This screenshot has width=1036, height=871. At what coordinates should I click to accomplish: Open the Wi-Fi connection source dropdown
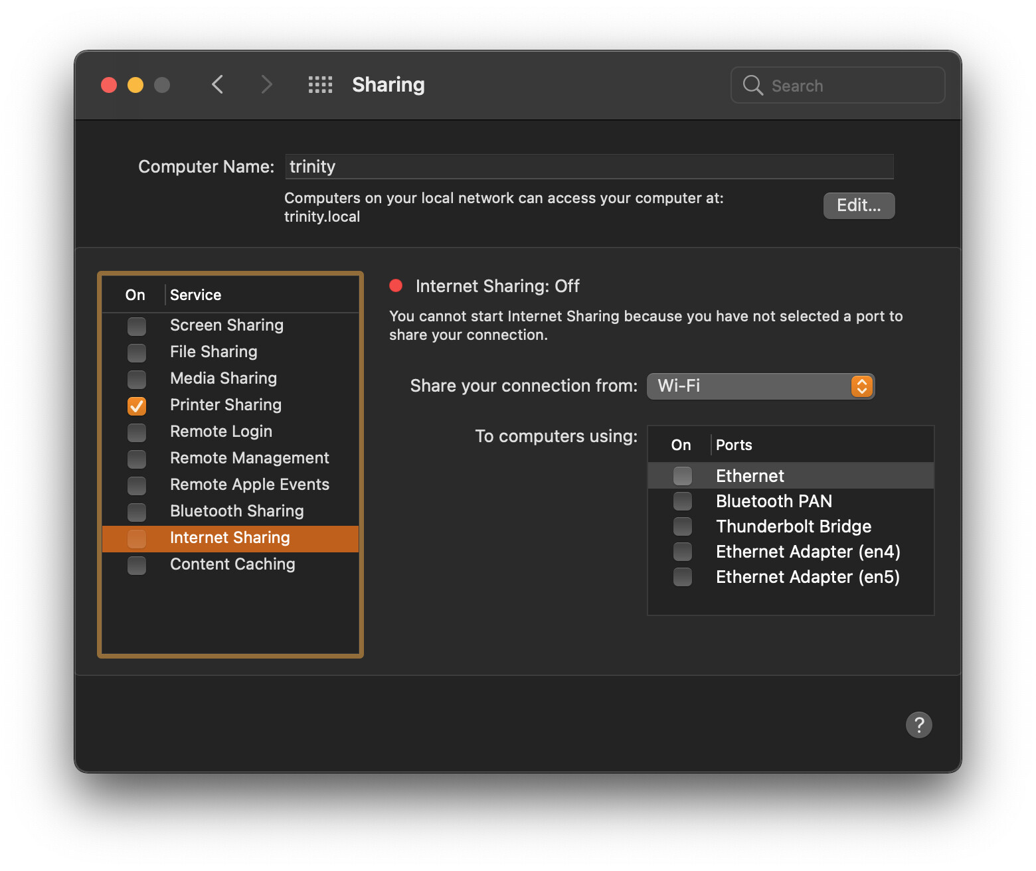coord(760,386)
